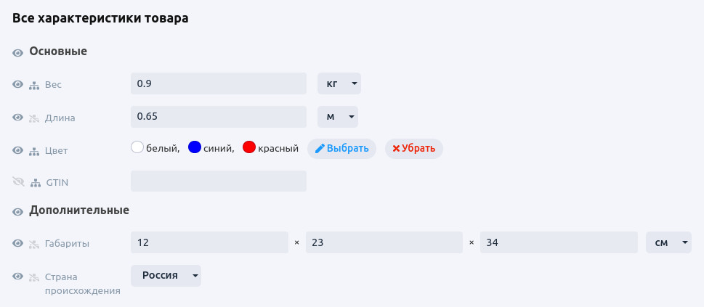Open the Россия country dropdown

[166, 276]
